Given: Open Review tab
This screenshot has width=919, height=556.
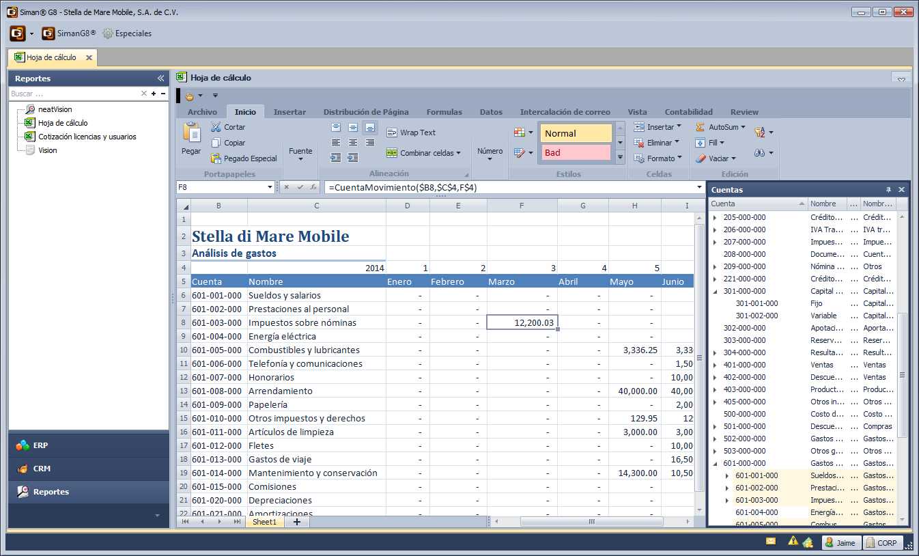Looking at the screenshot, I should (744, 112).
